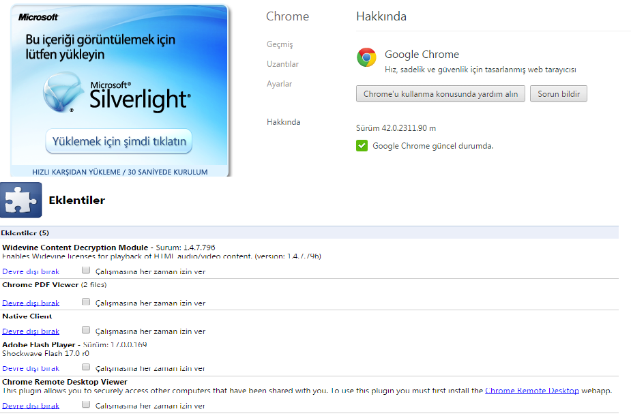Click the Microsoft logo in the Silverlight banner

tap(39, 17)
